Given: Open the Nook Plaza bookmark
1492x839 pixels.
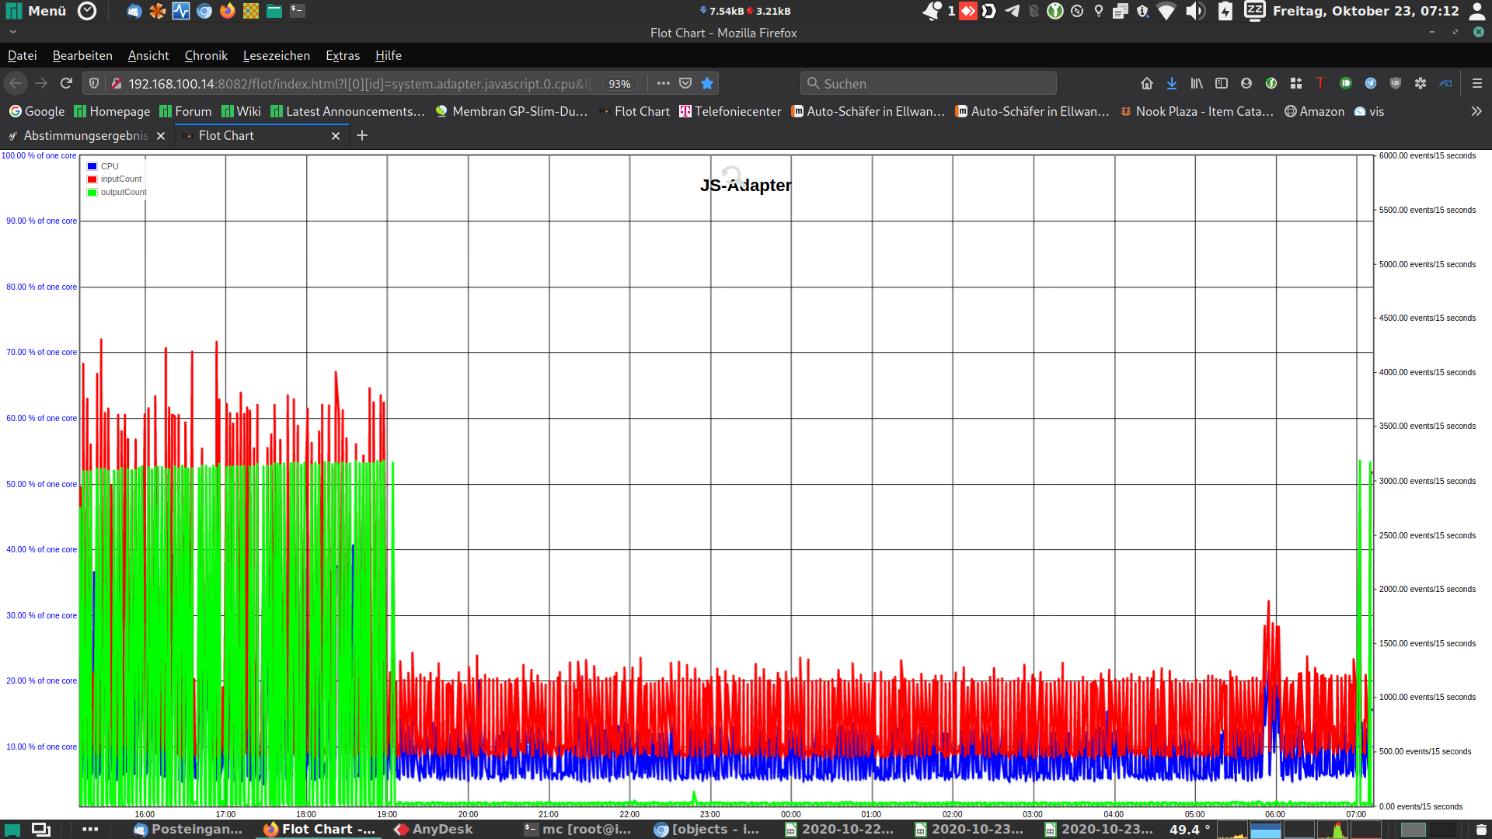Looking at the screenshot, I should coord(1197,111).
